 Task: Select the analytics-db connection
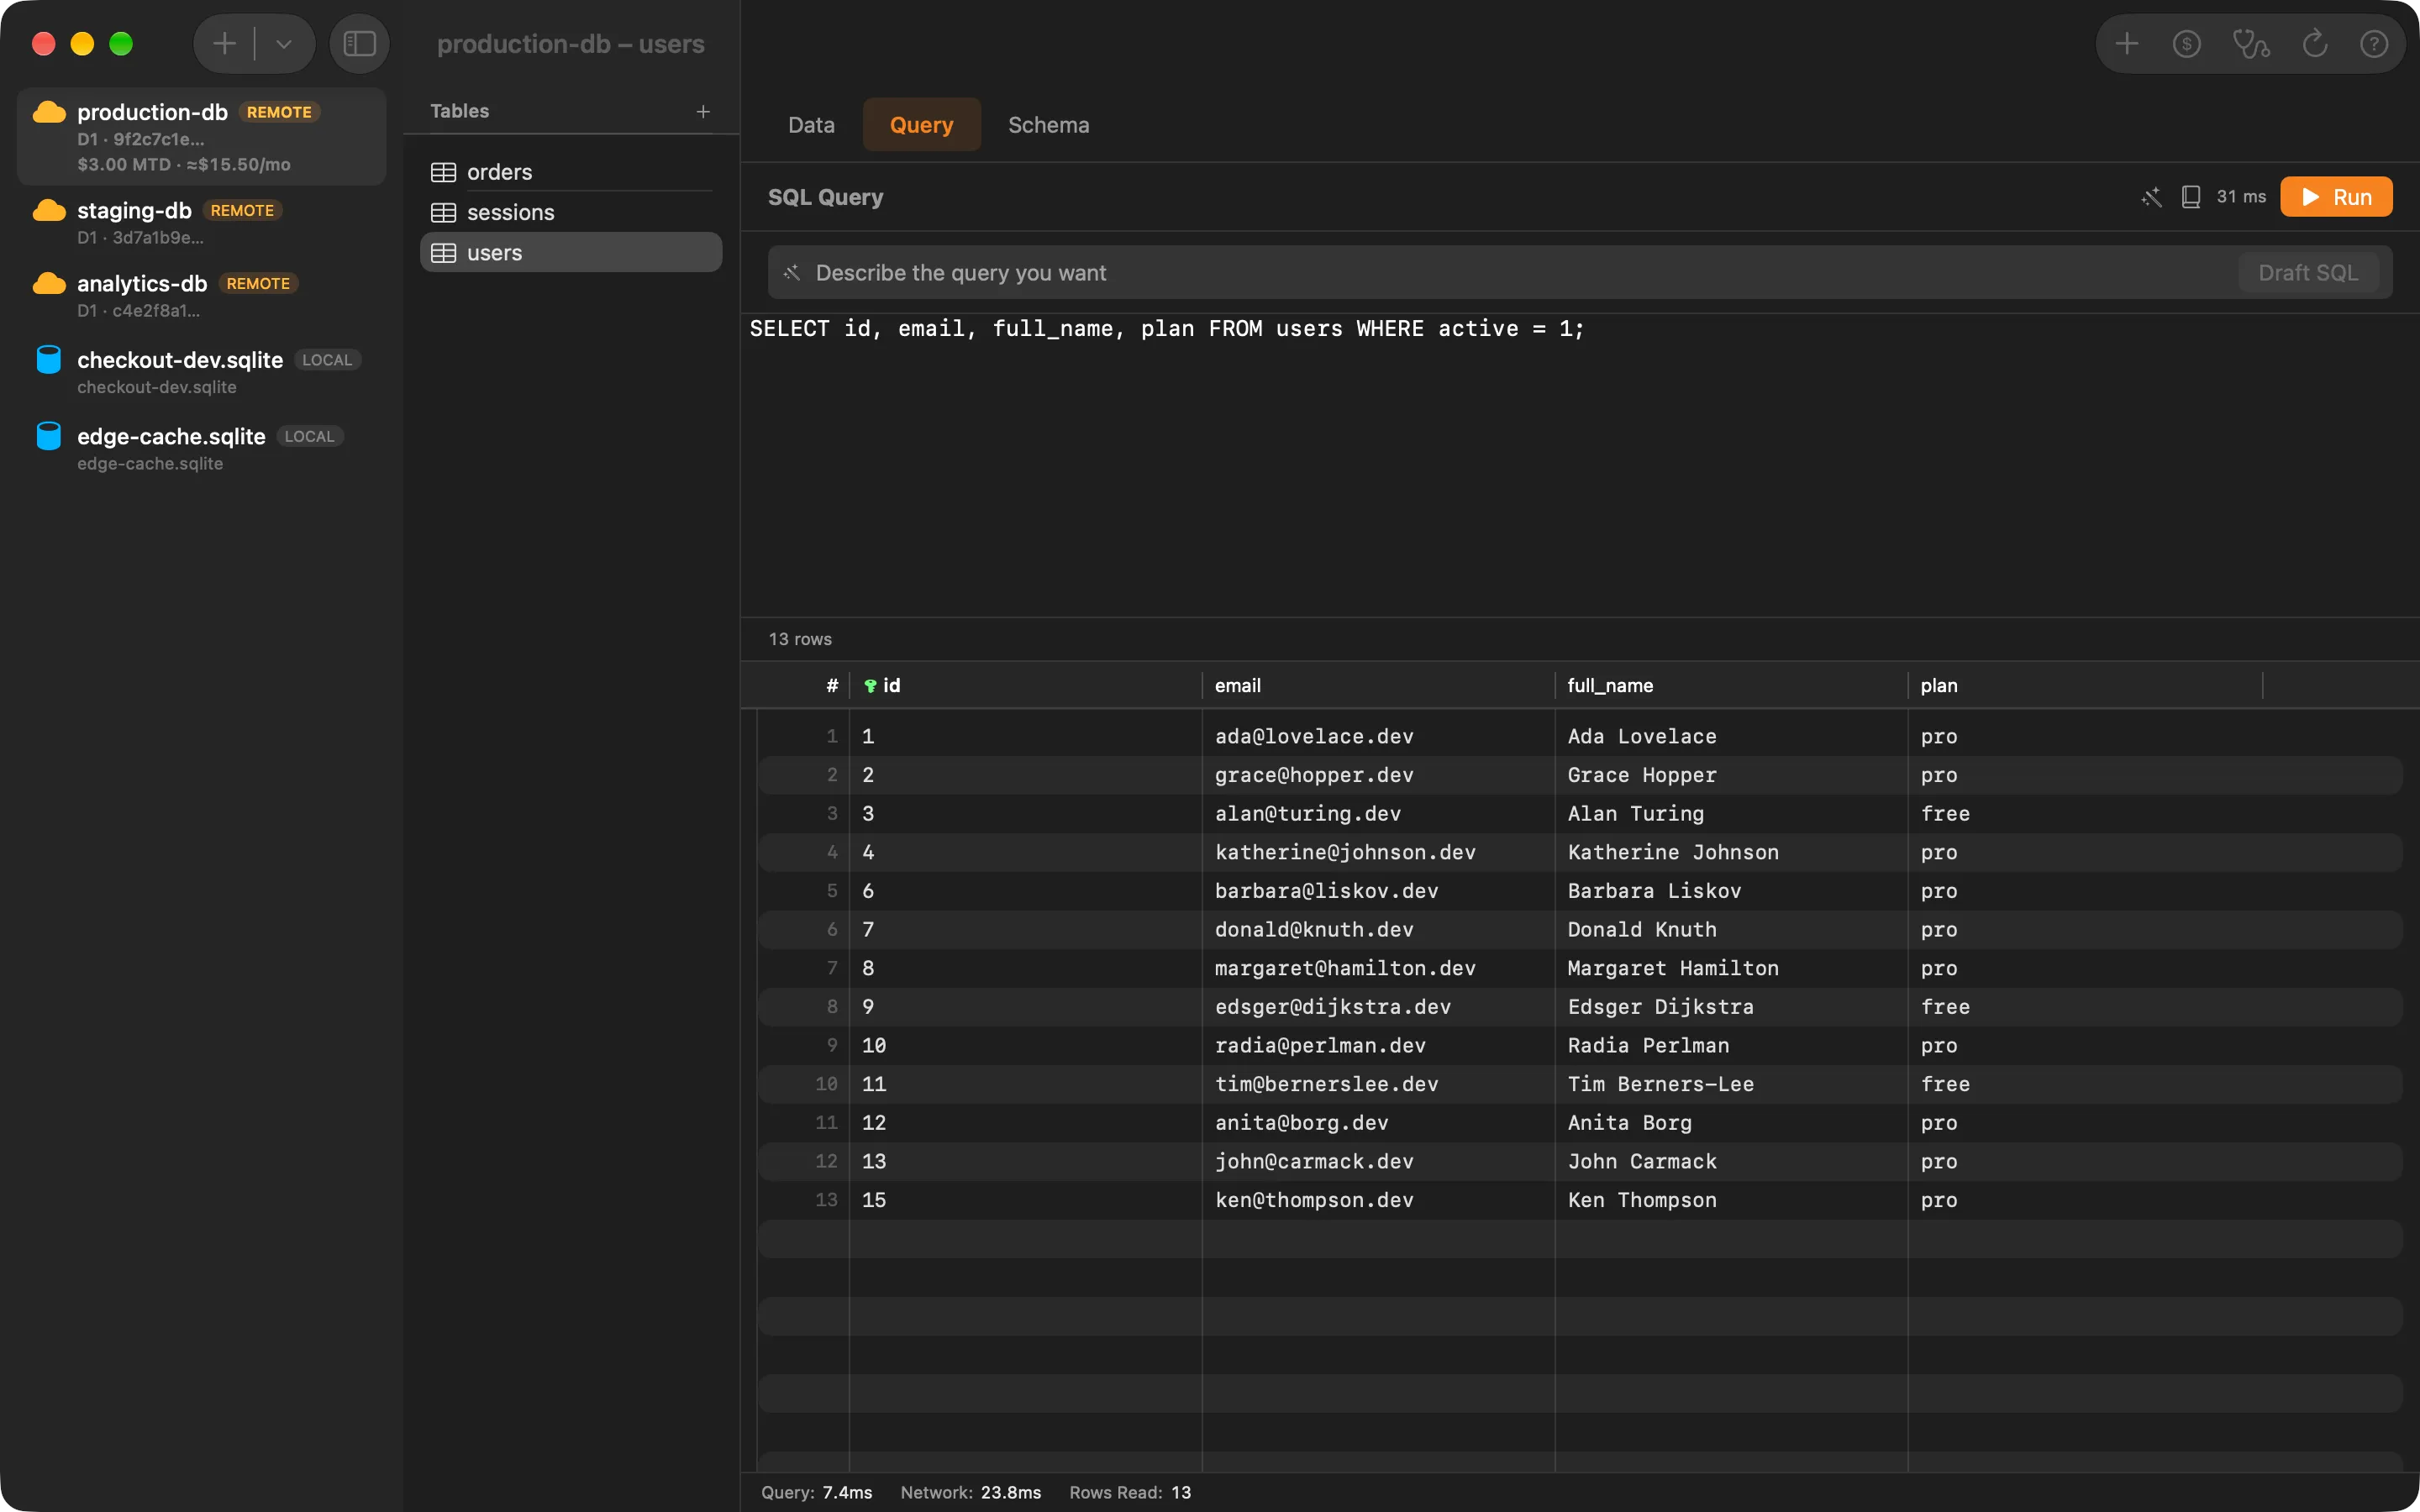[202, 296]
